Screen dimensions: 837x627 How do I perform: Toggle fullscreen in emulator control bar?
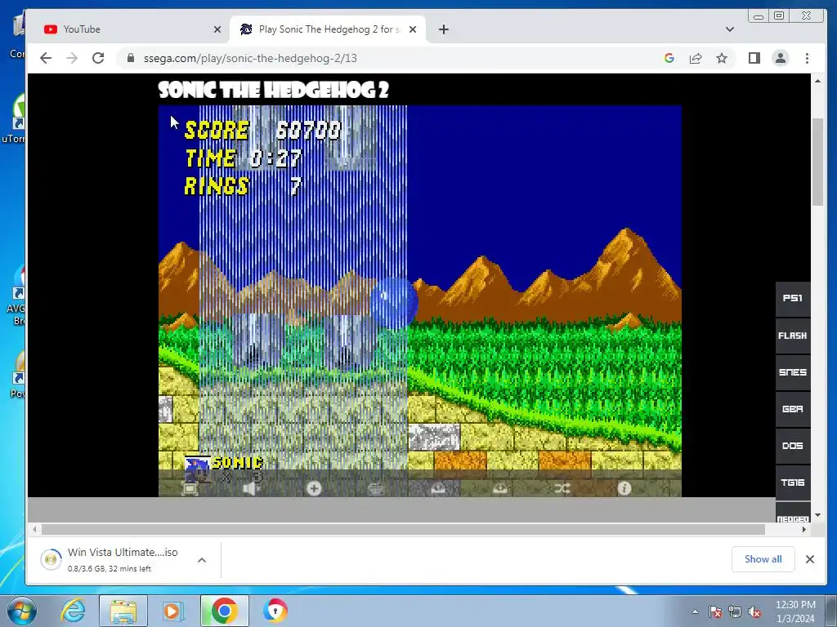point(190,488)
